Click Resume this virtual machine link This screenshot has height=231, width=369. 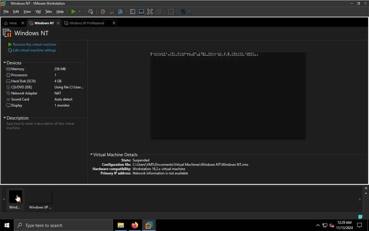[34, 44]
